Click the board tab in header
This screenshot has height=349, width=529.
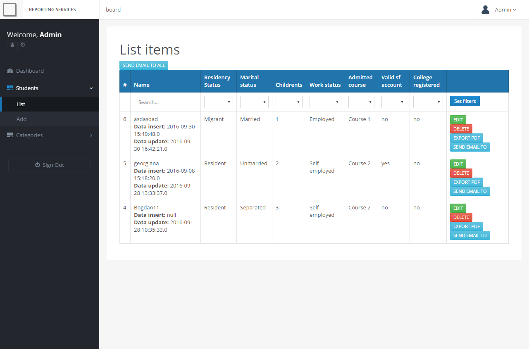point(113,9)
